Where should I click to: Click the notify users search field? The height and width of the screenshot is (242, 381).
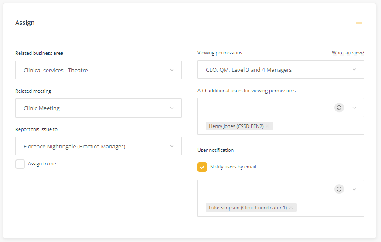click(269, 189)
